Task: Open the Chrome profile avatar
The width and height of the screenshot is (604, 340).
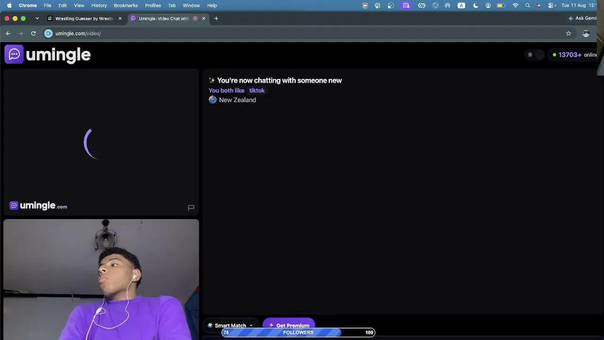Action: click(586, 34)
